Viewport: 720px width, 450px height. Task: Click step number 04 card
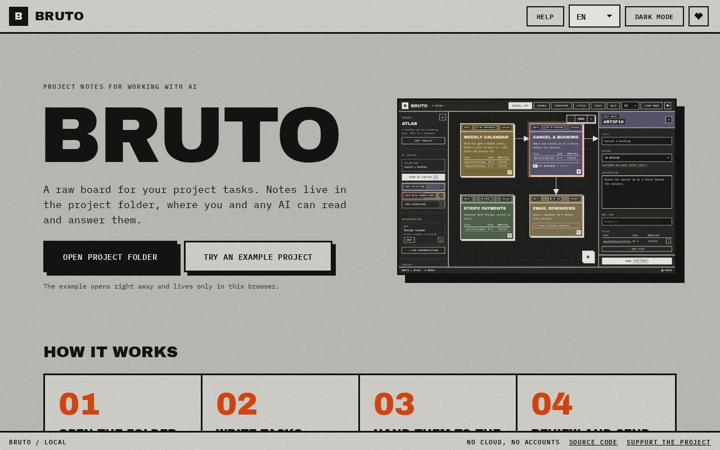point(596,403)
